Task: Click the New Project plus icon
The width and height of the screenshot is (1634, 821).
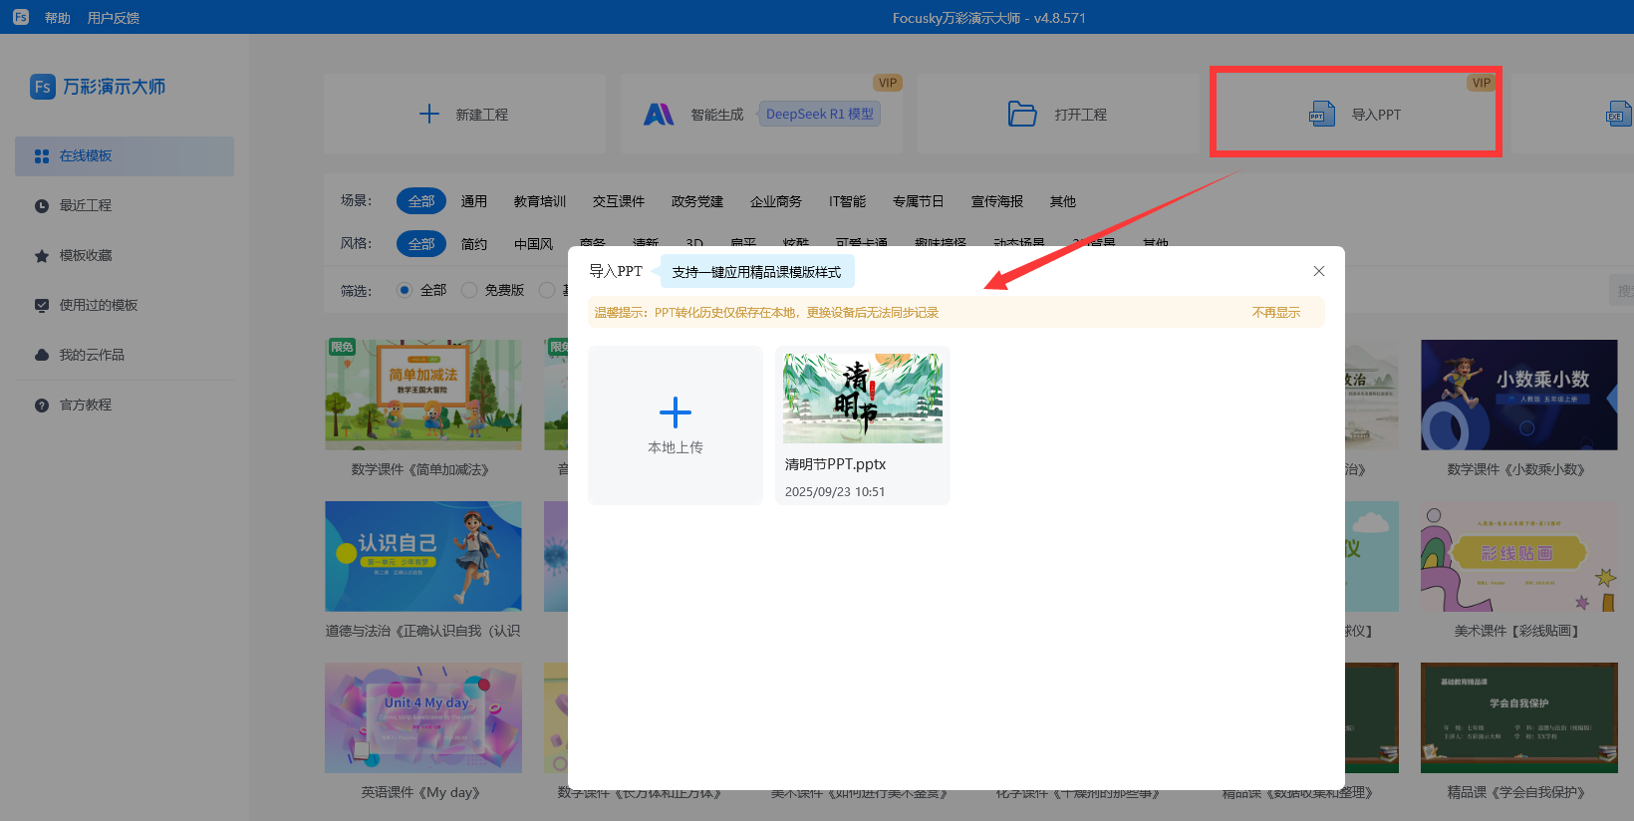Action: tap(429, 115)
